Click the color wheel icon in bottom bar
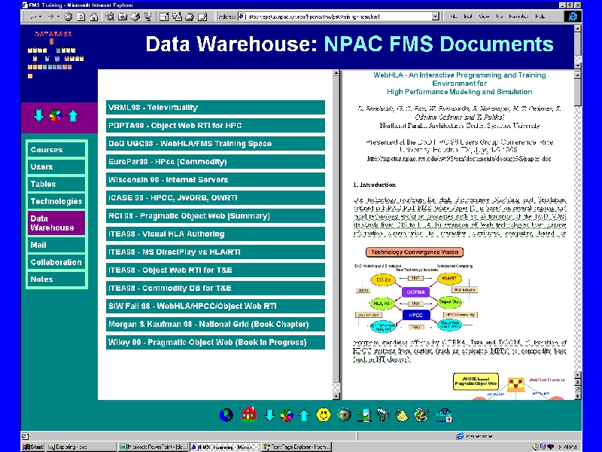Viewport: 602px width, 452px height. (x=287, y=415)
